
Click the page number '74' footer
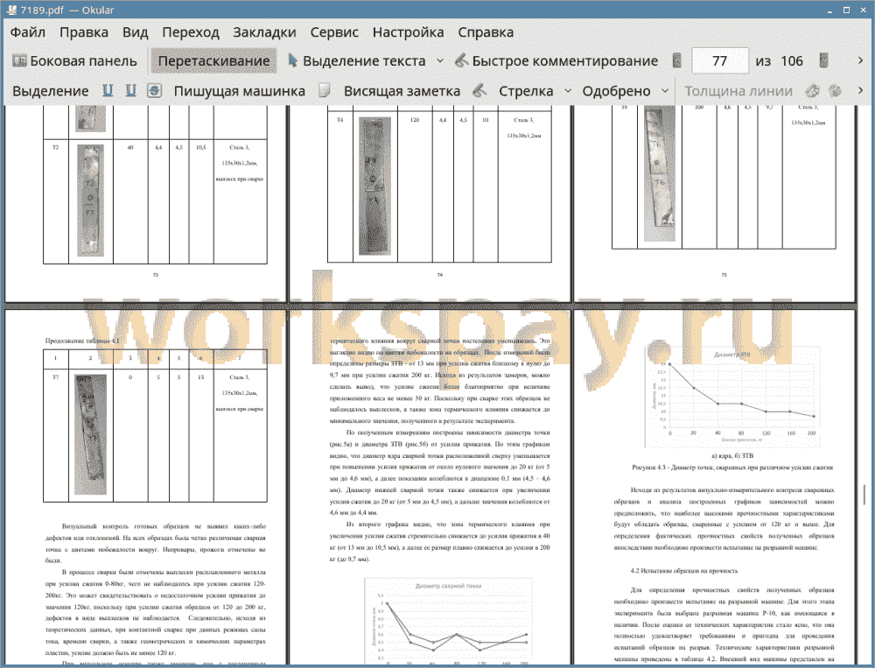[440, 275]
